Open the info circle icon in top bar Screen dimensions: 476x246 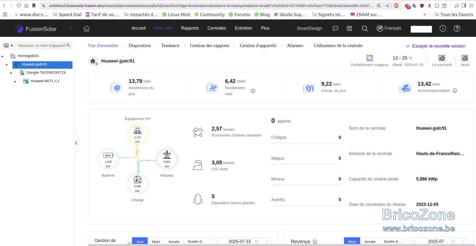click(x=443, y=29)
